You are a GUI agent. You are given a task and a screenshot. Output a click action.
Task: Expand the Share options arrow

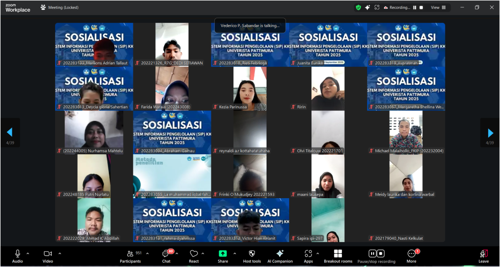pos(235,253)
